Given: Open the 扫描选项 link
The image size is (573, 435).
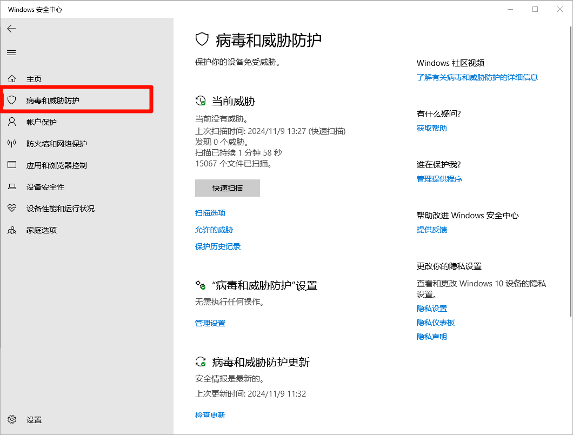Looking at the screenshot, I should point(210,212).
